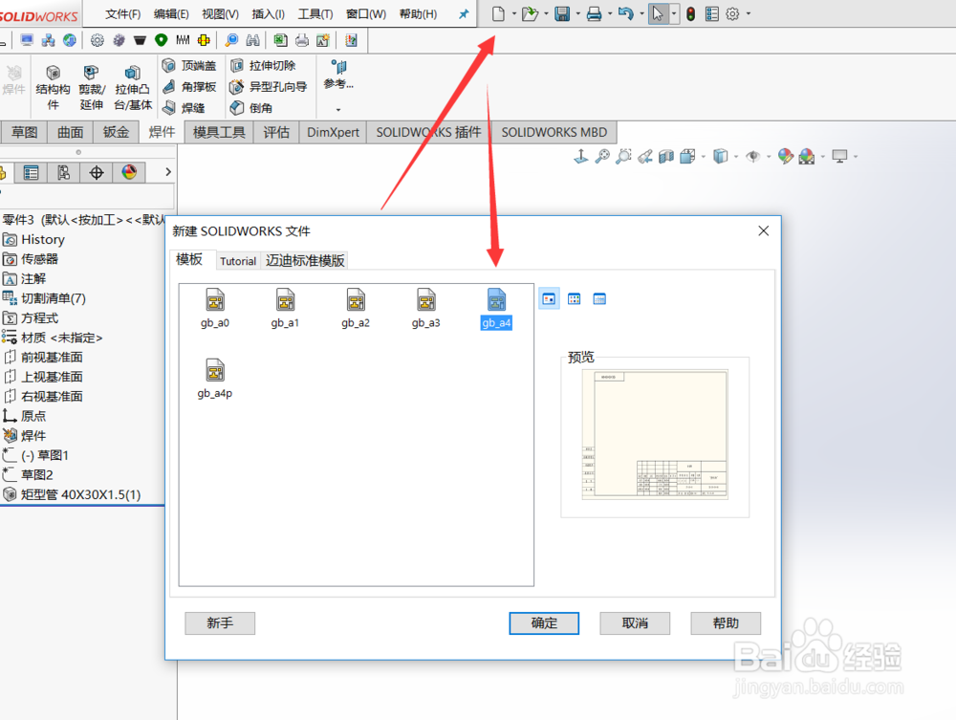Switch to the 曲面 tab
956x720 pixels.
pyautogui.click(x=70, y=132)
